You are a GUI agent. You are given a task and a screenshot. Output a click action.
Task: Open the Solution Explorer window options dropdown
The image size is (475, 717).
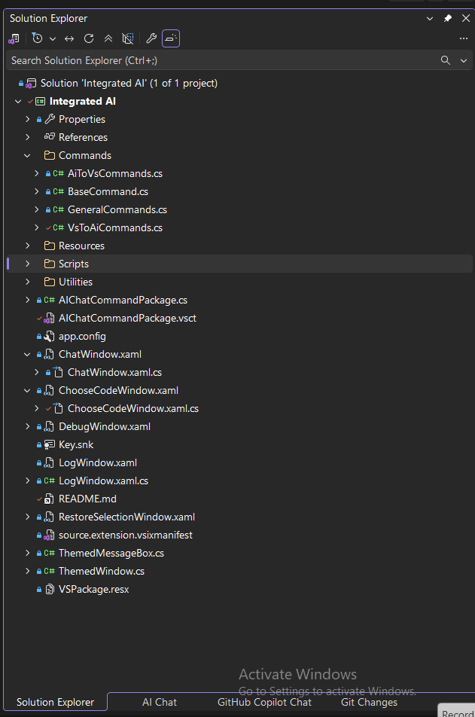[x=430, y=18]
